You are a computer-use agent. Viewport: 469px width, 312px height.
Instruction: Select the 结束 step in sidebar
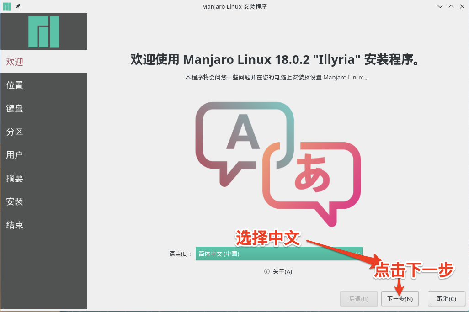pyautogui.click(x=44, y=225)
